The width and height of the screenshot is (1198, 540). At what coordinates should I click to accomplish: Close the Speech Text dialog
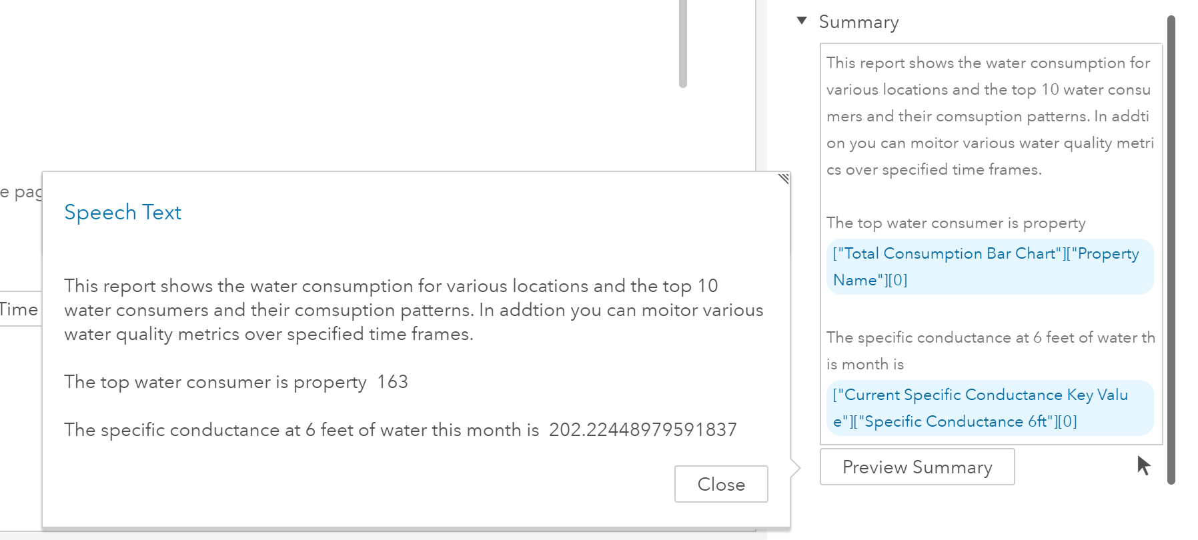721,484
